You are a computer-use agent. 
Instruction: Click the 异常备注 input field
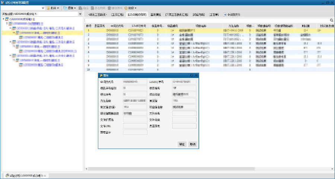(x=135, y=132)
